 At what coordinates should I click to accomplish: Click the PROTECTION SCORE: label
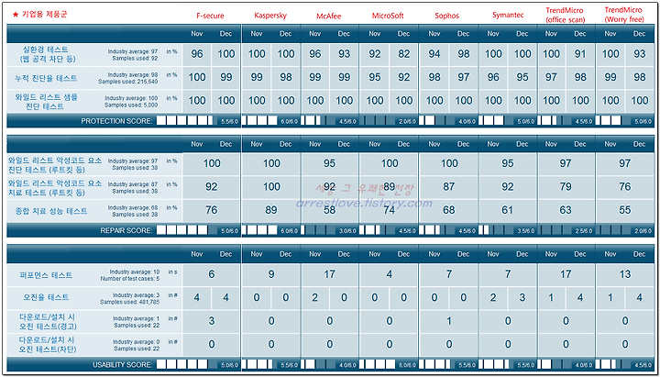116,121
